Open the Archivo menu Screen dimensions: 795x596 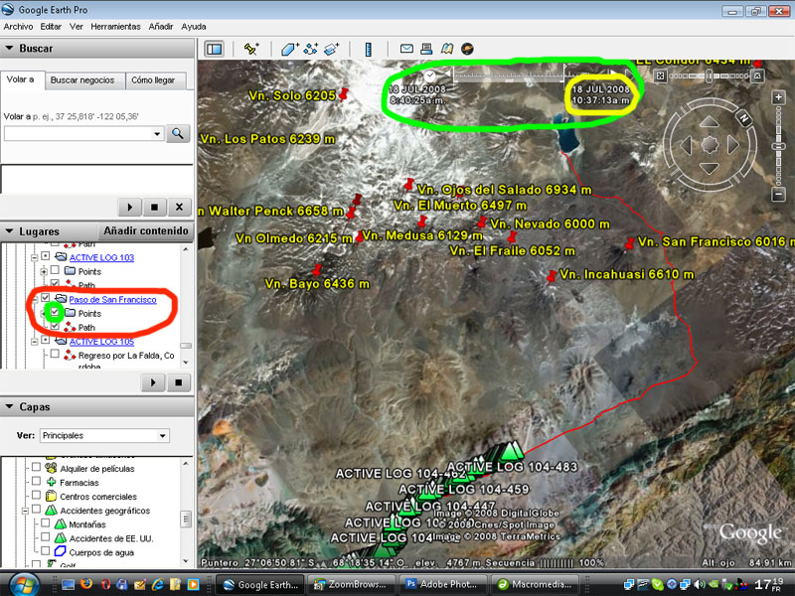pyautogui.click(x=18, y=27)
